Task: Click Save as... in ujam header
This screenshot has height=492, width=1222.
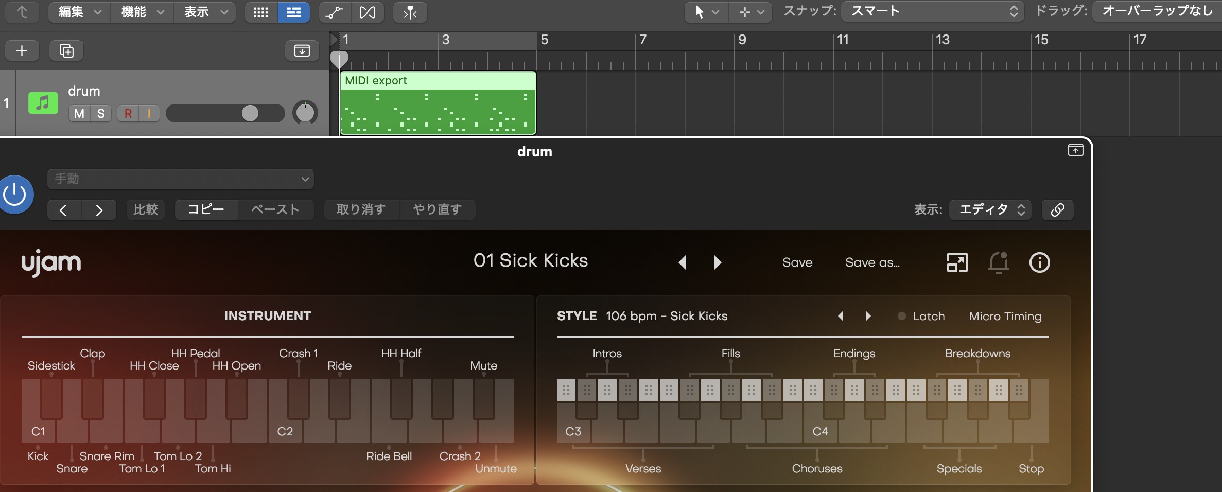Action: [x=872, y=262]
